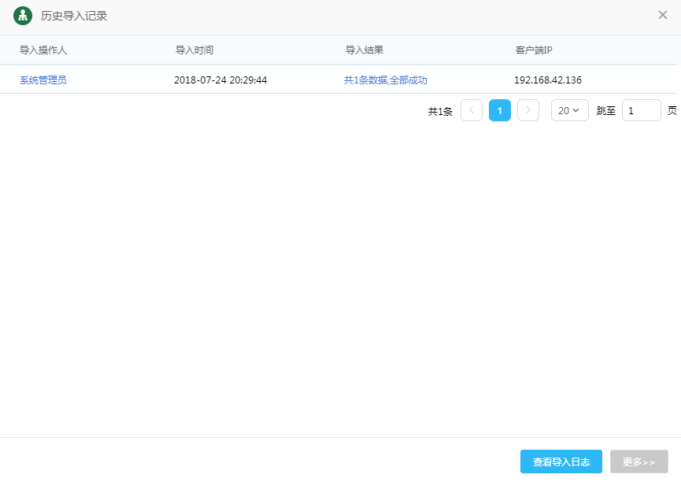Click the 客户端IP column header

coord(534,50)
